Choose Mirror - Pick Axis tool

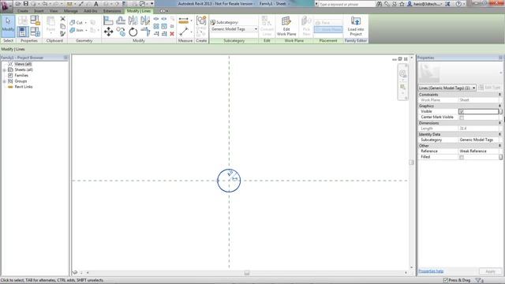click(133, 21)
